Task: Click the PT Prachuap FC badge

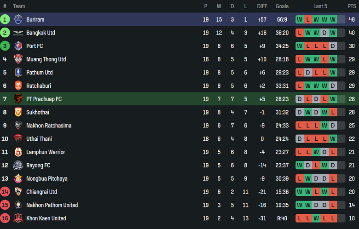Action: pyautogui.click(x=18, y=99)
